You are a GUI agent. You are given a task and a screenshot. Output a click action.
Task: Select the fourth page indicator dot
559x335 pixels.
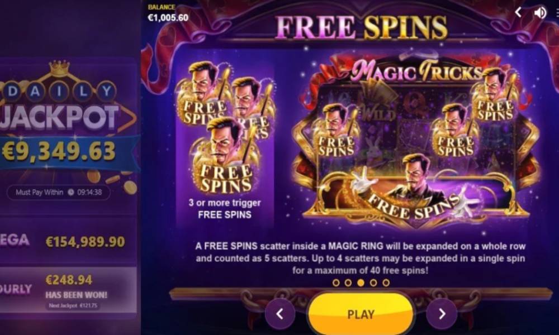tap(373, 283)
